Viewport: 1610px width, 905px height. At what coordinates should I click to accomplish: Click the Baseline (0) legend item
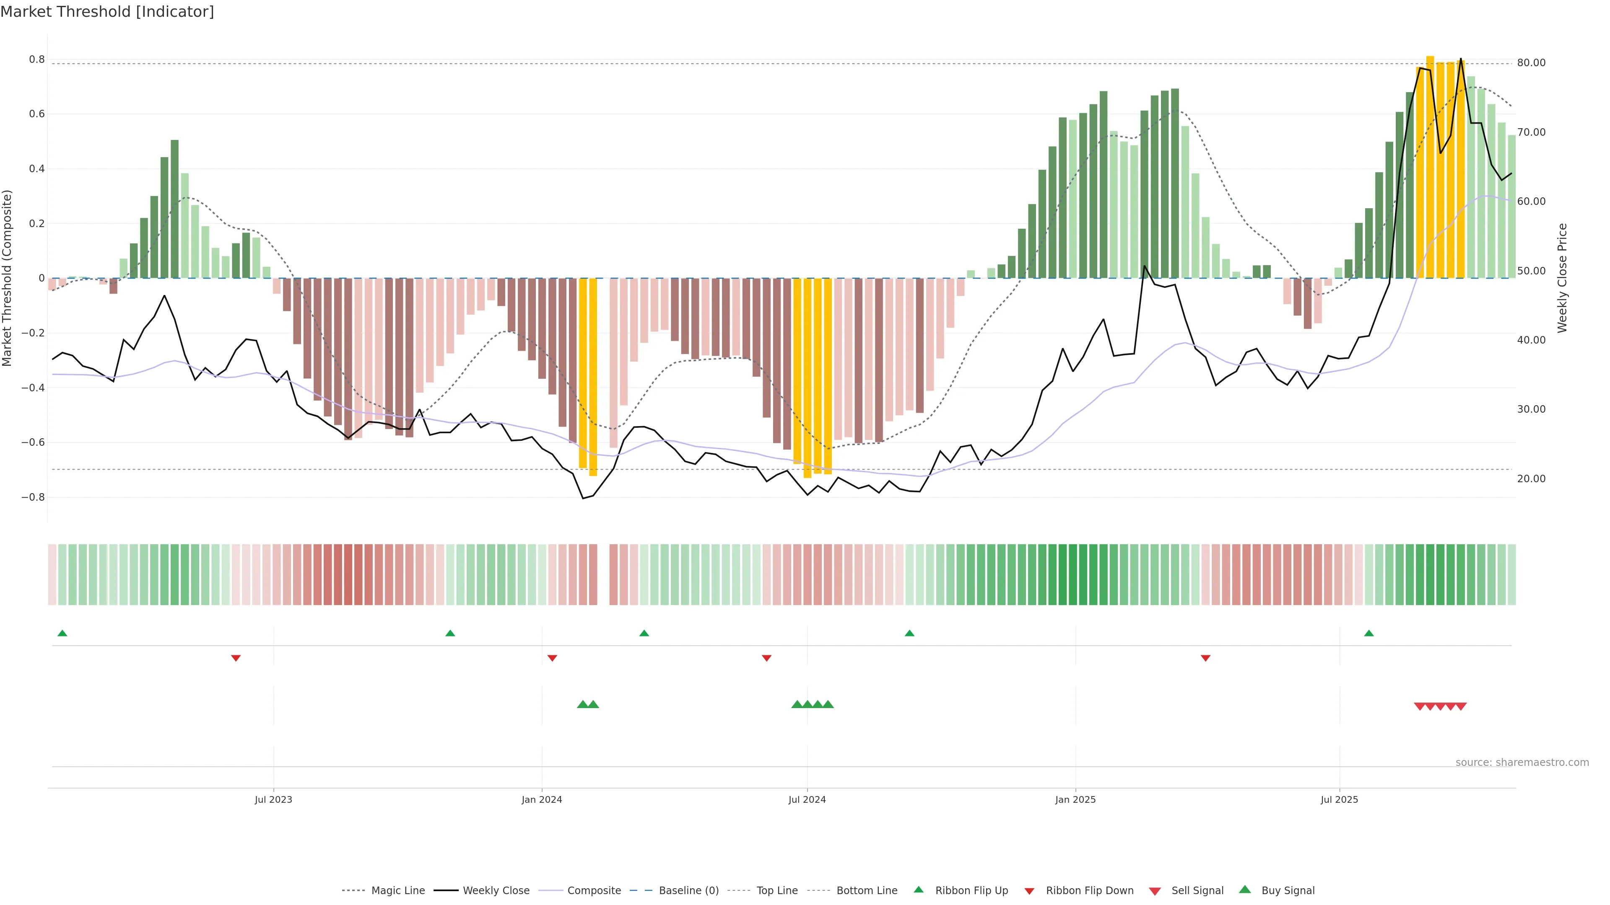click(x=688, y=890)
